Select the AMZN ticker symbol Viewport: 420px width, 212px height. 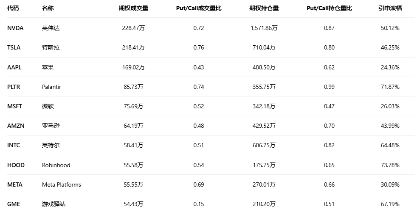15,126
